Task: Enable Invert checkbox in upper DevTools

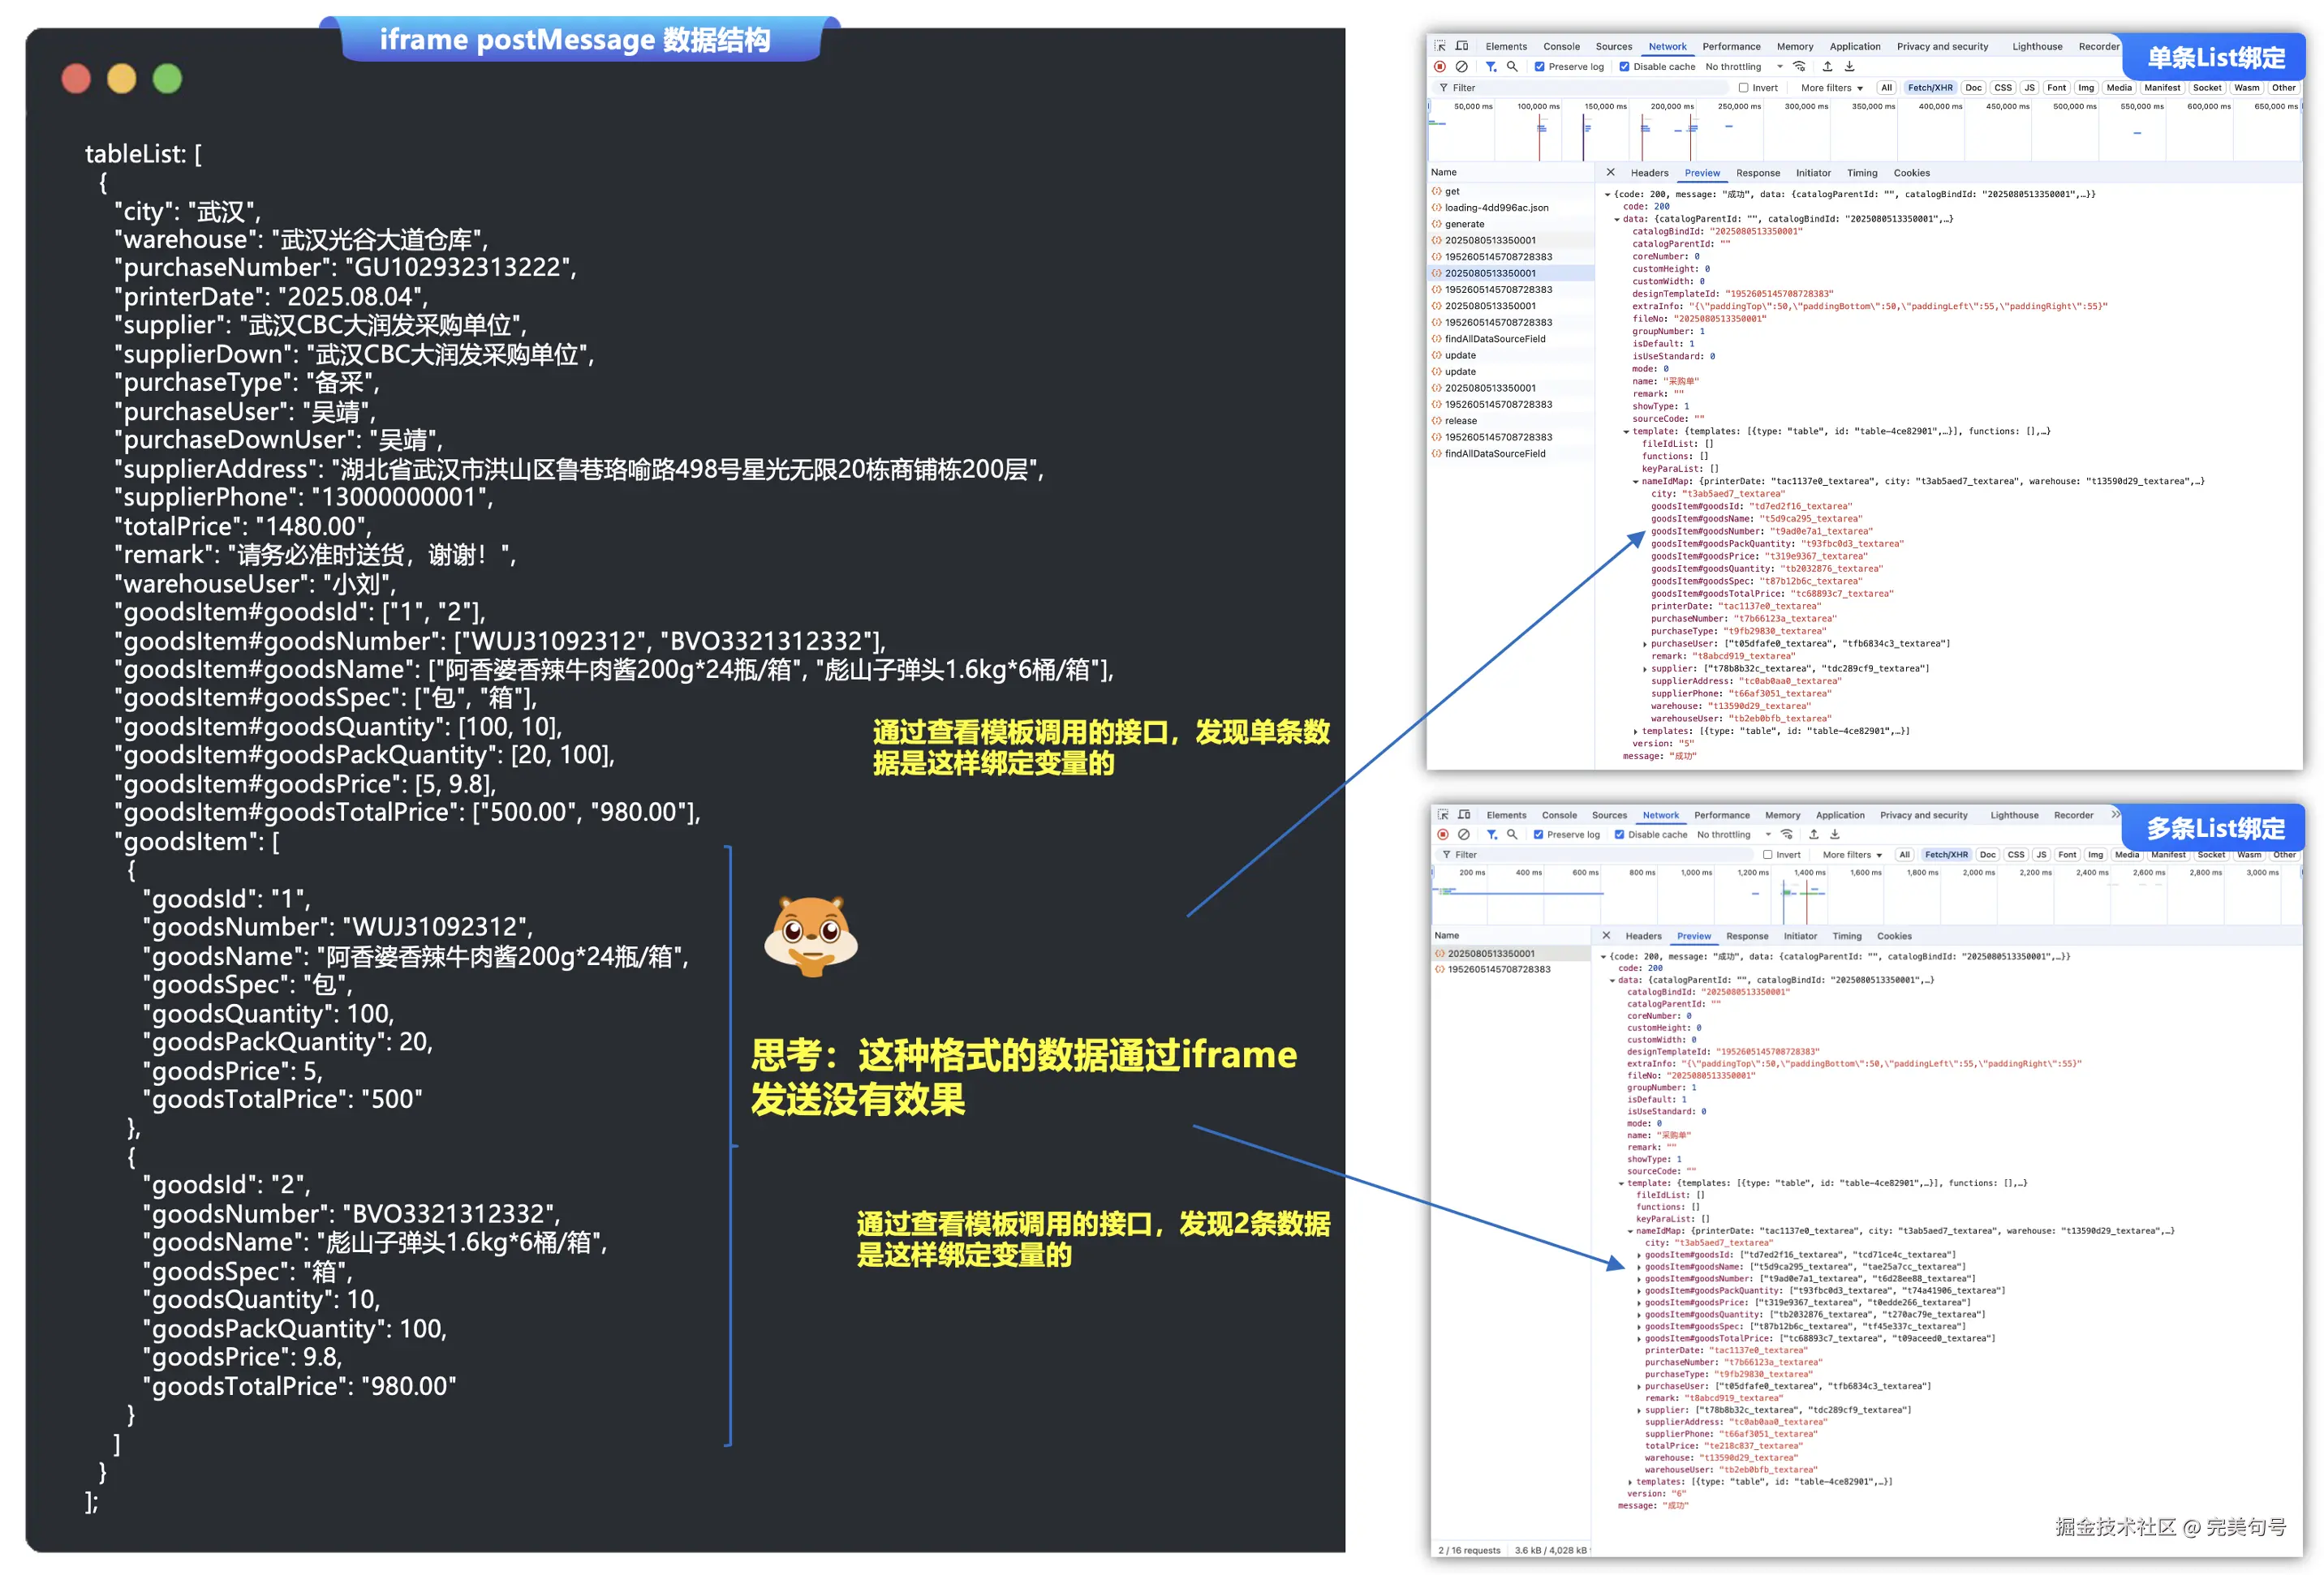Action: coord(1743,88)
